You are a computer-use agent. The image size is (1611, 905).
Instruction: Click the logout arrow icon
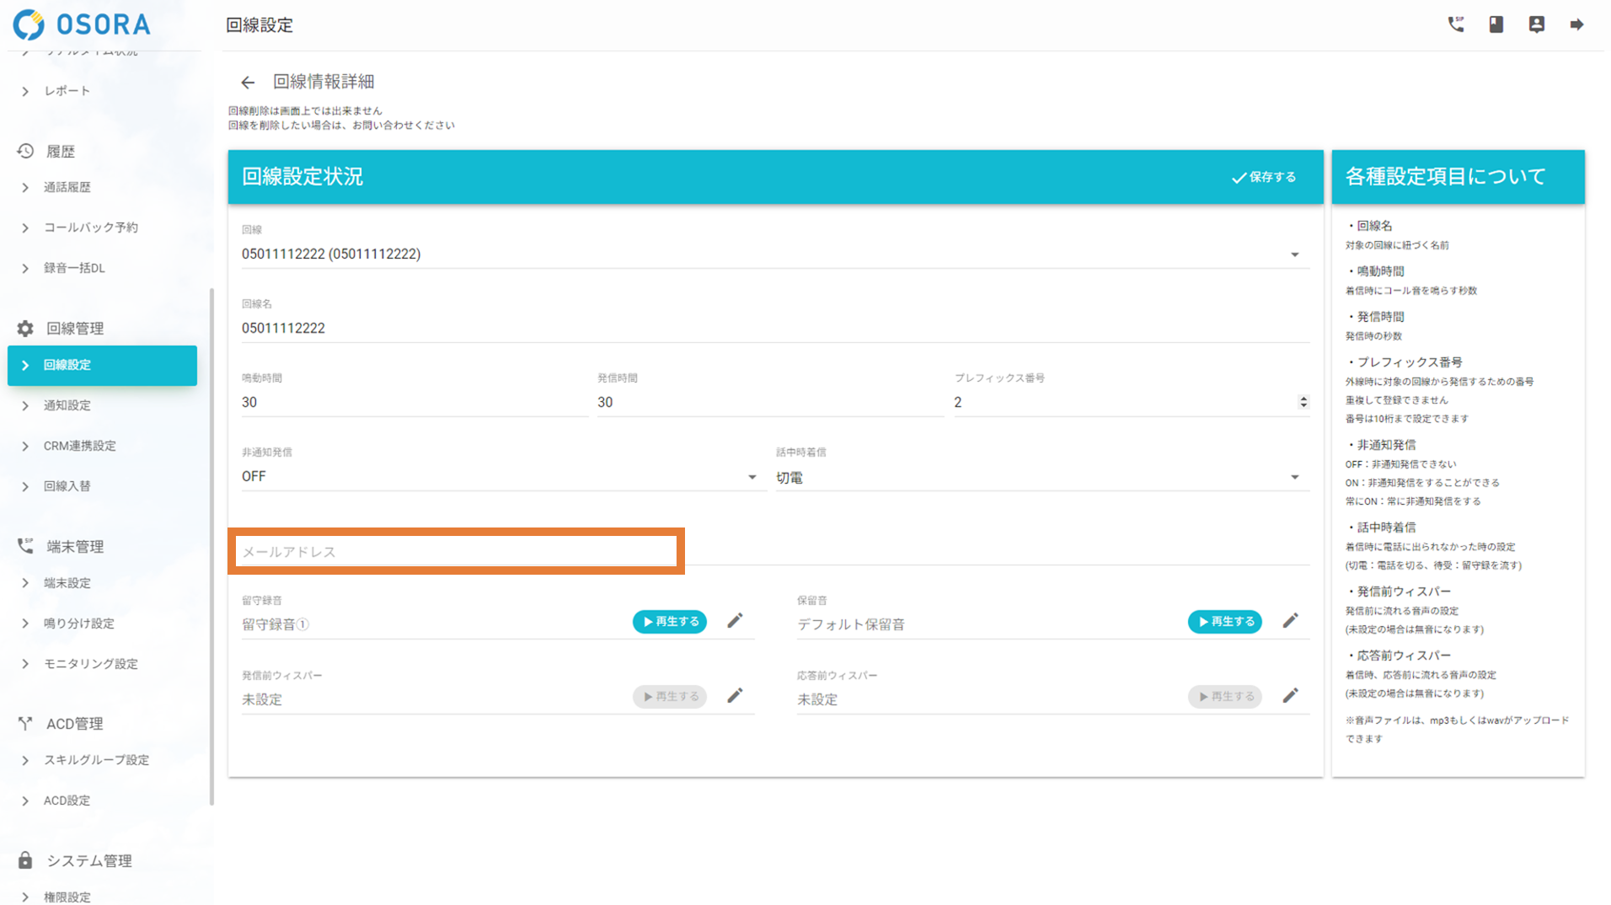pyautogui.click(x=1576, y=24)
